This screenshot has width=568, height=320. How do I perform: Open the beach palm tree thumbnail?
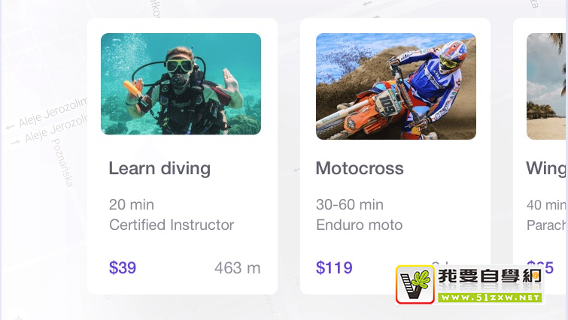547,86
